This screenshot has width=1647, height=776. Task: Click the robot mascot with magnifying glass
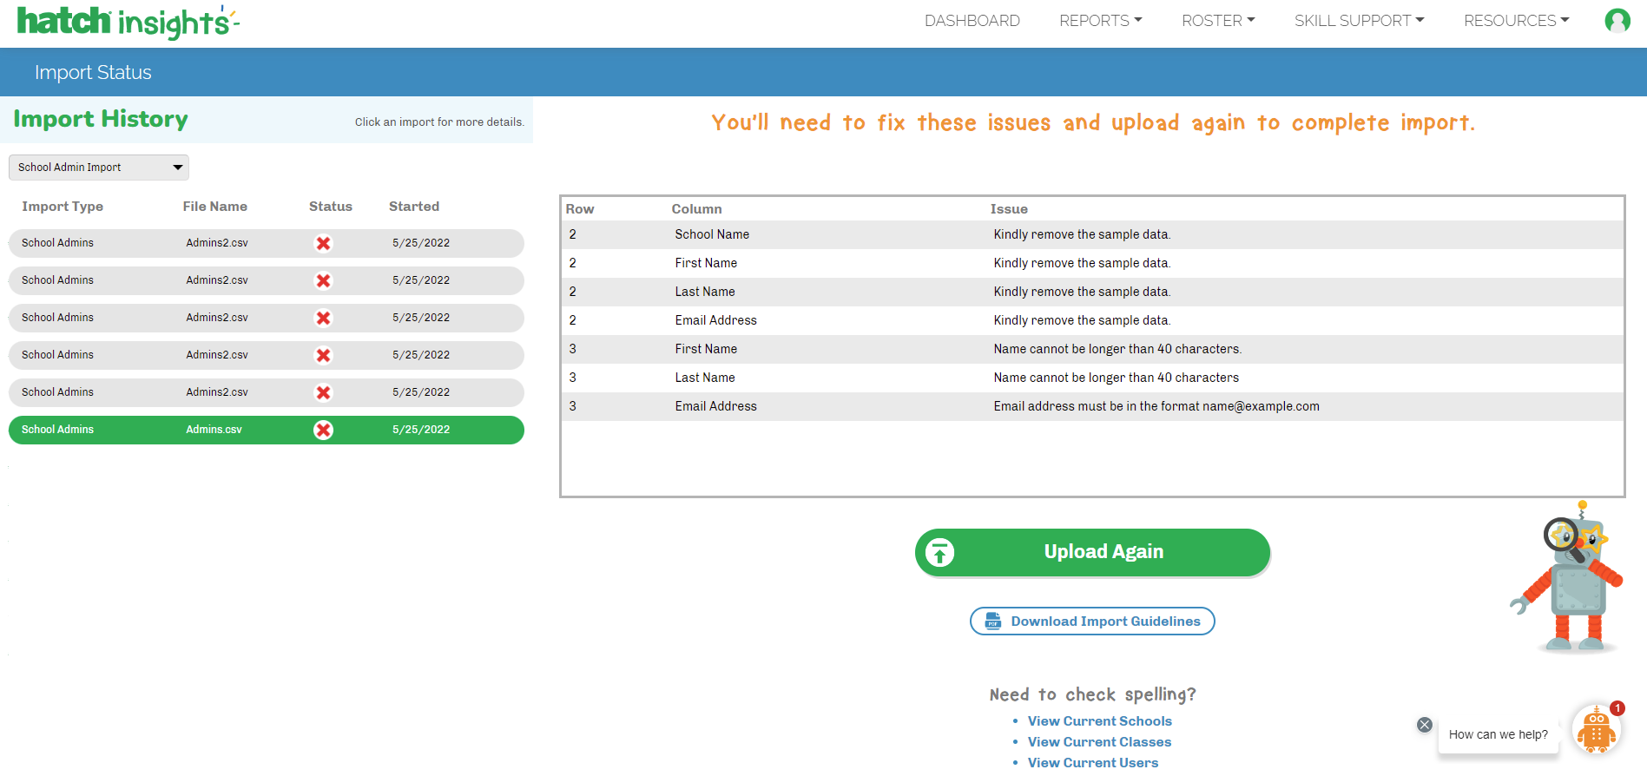pyautogui.click(x=1570, y=577)
